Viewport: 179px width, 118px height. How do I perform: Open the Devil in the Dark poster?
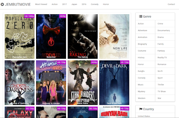point(114,83)
